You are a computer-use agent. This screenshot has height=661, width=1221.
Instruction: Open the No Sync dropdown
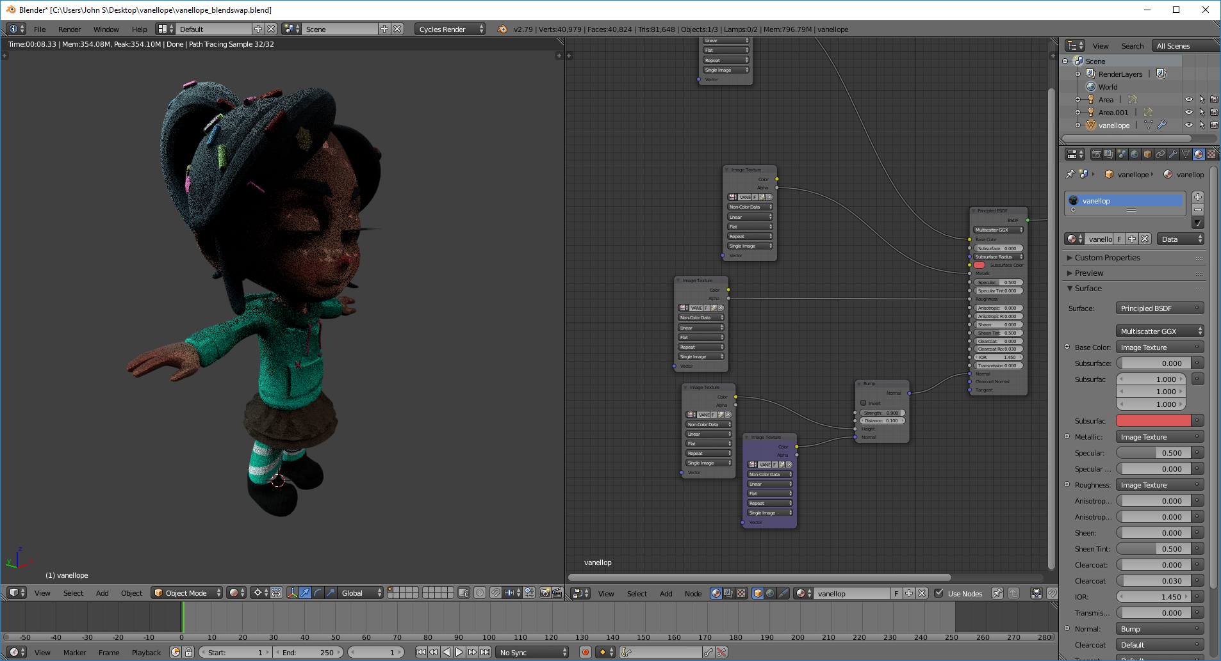(533, 653)
